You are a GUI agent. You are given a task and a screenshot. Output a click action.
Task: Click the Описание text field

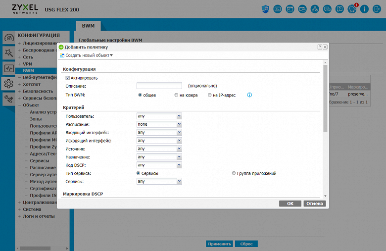coord(159,86)
